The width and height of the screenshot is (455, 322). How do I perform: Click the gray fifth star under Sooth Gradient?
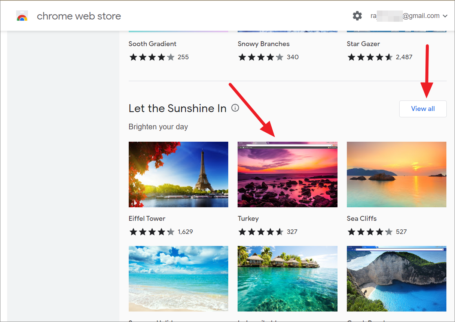coord(171,57)
